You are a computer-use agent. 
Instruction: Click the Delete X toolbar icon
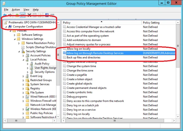pos(29,15)
